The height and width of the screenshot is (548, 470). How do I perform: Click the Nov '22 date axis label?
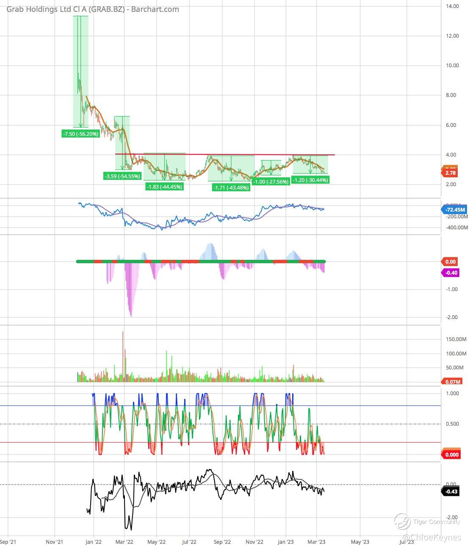254,542
